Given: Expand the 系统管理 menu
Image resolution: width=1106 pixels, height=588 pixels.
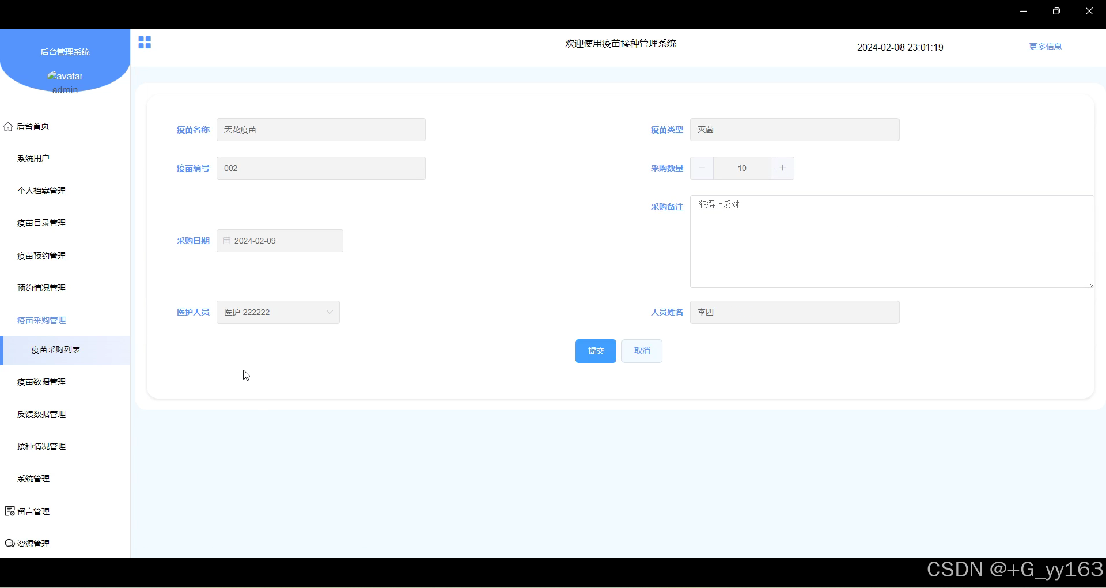Looking at the screenshot, I should [65, 479].
